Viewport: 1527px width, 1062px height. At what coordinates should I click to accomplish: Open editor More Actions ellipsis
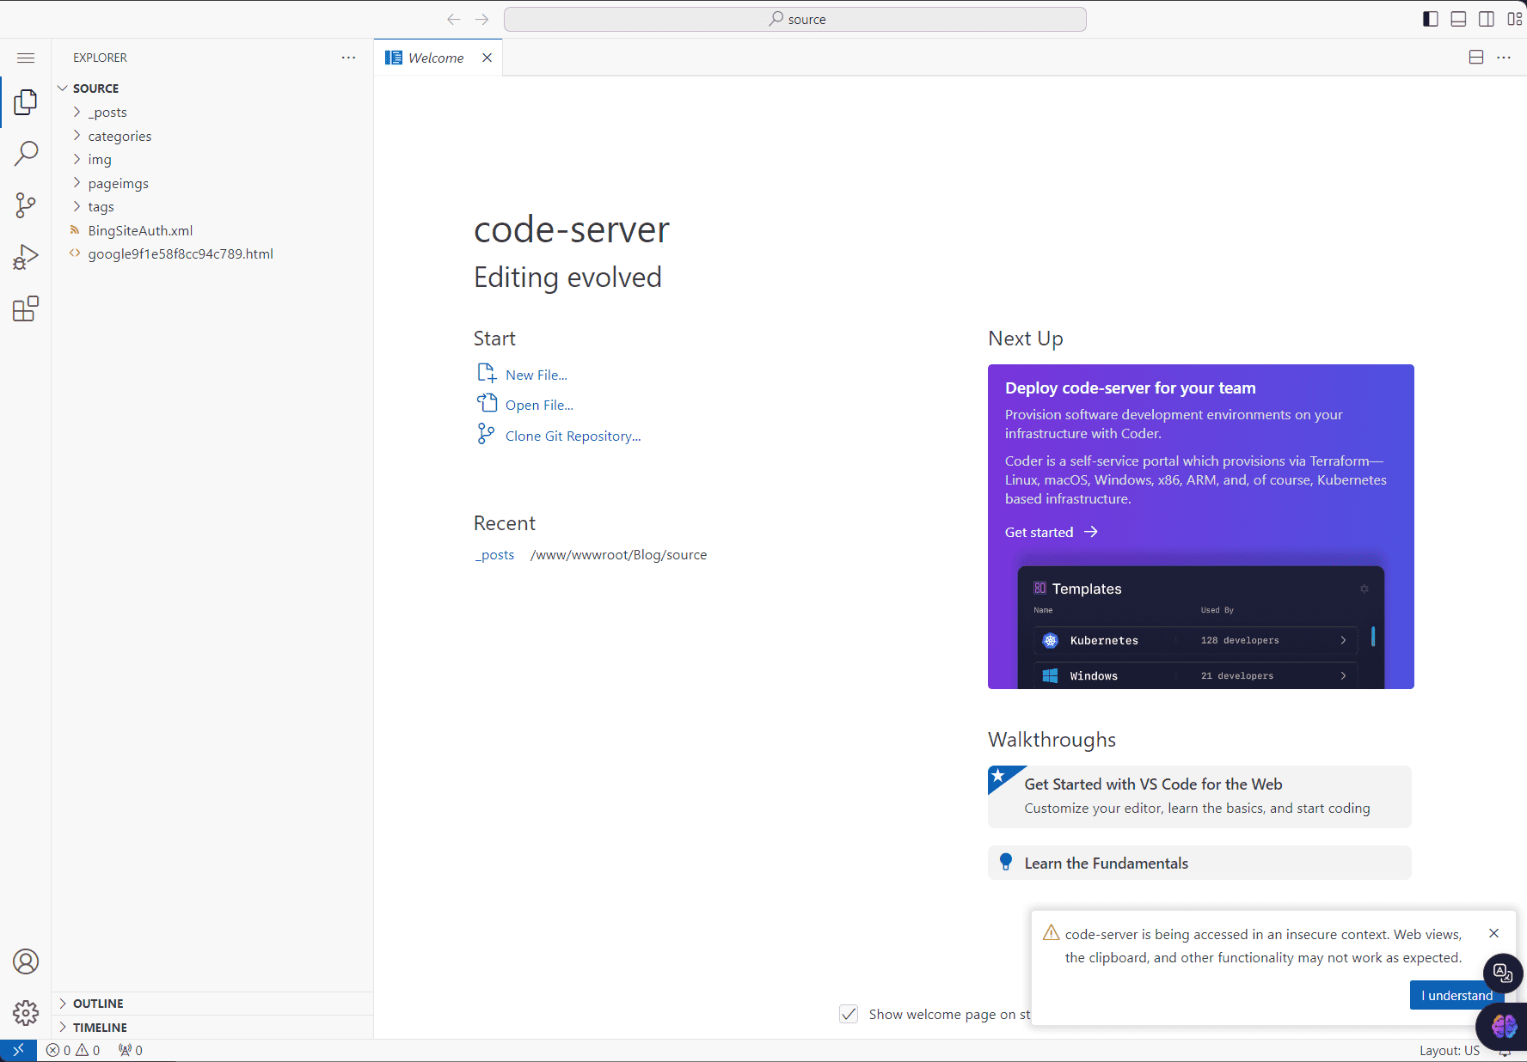click(x=1504, y=58)
